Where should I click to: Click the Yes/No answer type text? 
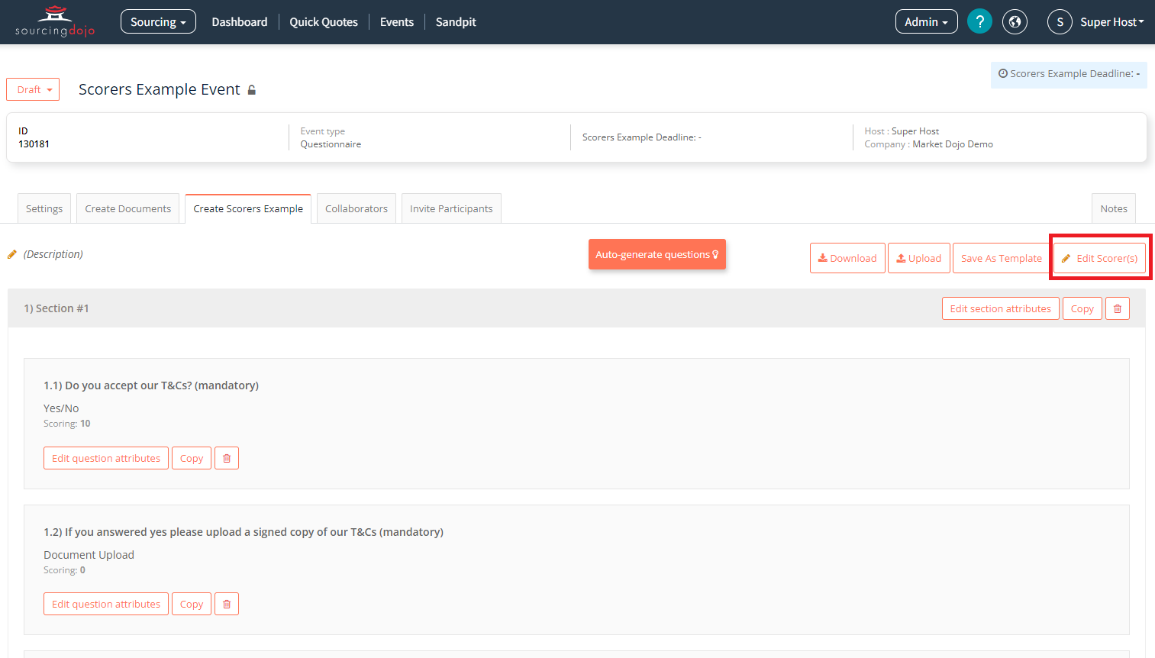[61, 408]
